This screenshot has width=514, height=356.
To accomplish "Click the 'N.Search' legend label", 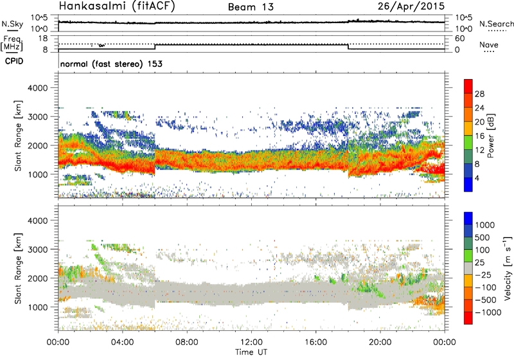I will [497, 24].
